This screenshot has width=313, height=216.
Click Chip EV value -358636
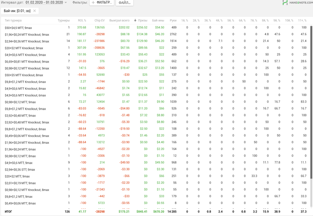click(x=99, y=48)
